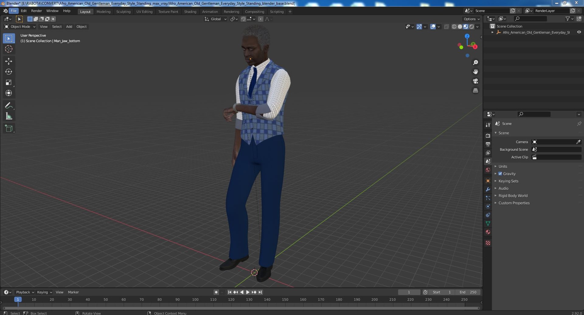Open World properties tab
This screenshot has height=315, width=584.
coord(488,170)
